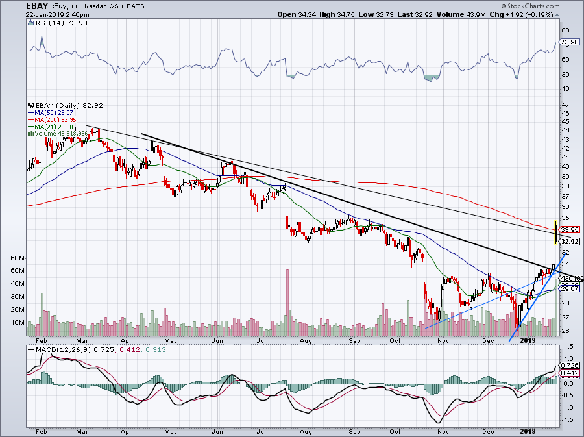Image resolution: width=584 pixels, height=437 pixels.
Task: Click the Nasdaq GS + BATS exchange text
Action: point(114,6)
